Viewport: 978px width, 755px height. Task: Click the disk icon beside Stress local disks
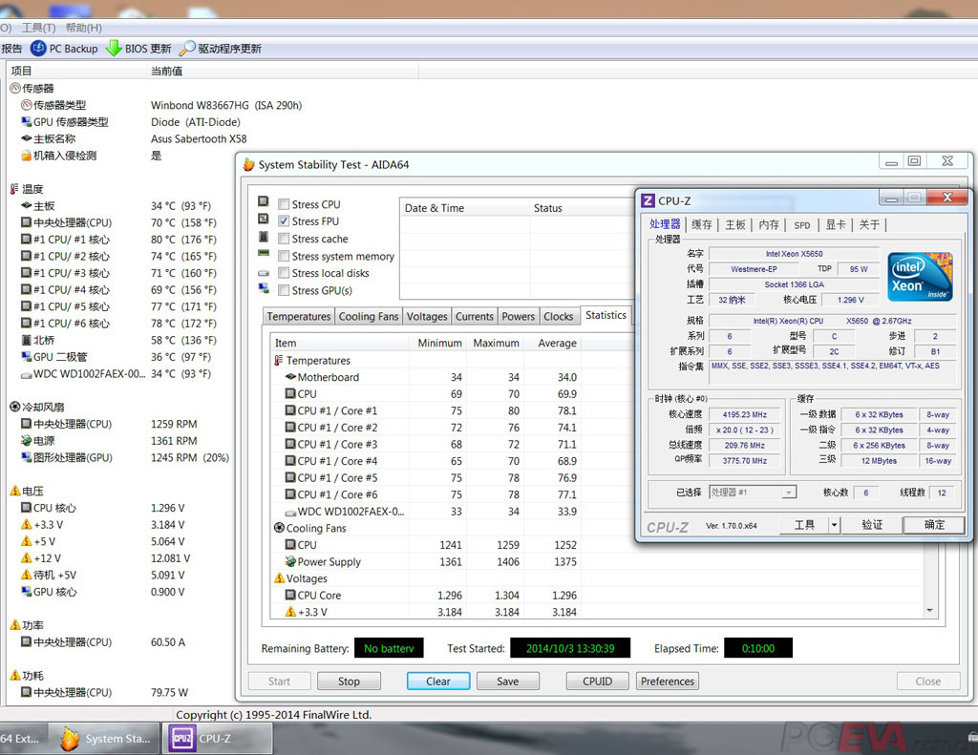pyautogui.click(x=264, y=273)
